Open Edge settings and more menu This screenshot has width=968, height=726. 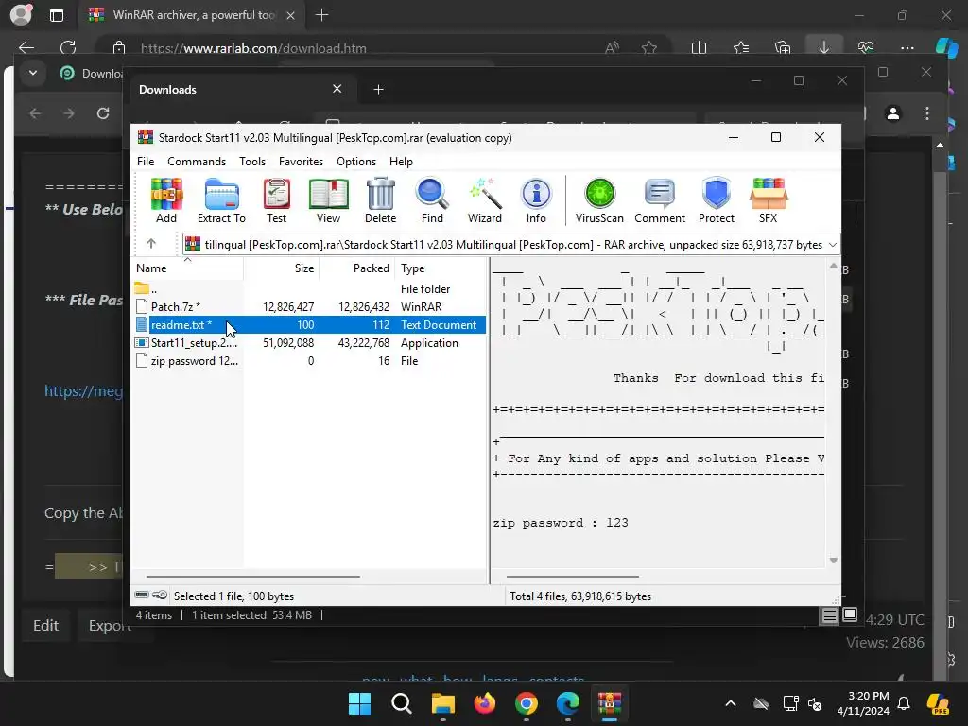click(x=907, y=47)
